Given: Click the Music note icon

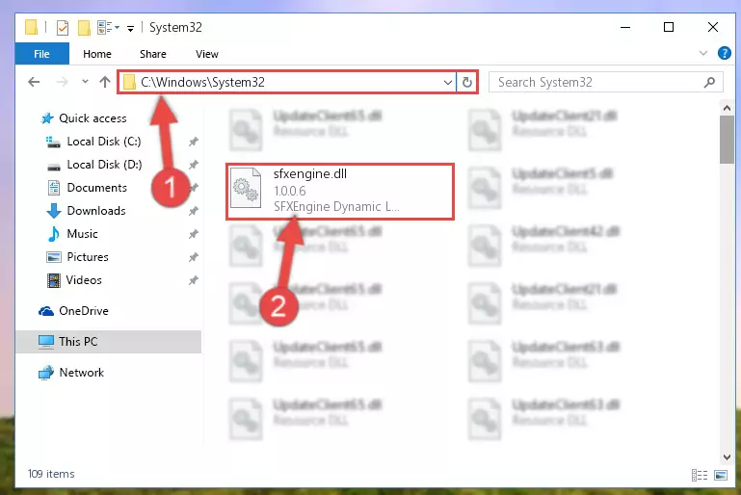Looking at the screenshot, I should coord(54,234).
